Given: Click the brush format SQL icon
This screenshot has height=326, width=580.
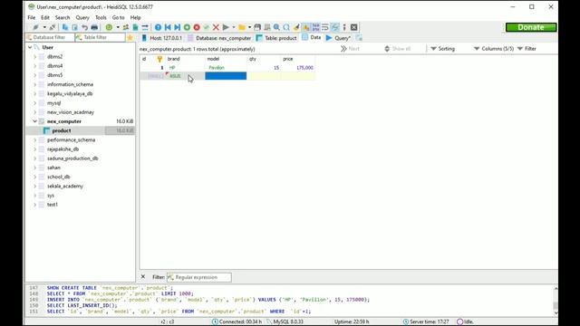Looking at the screenshot, I should [x=296, y=27].
